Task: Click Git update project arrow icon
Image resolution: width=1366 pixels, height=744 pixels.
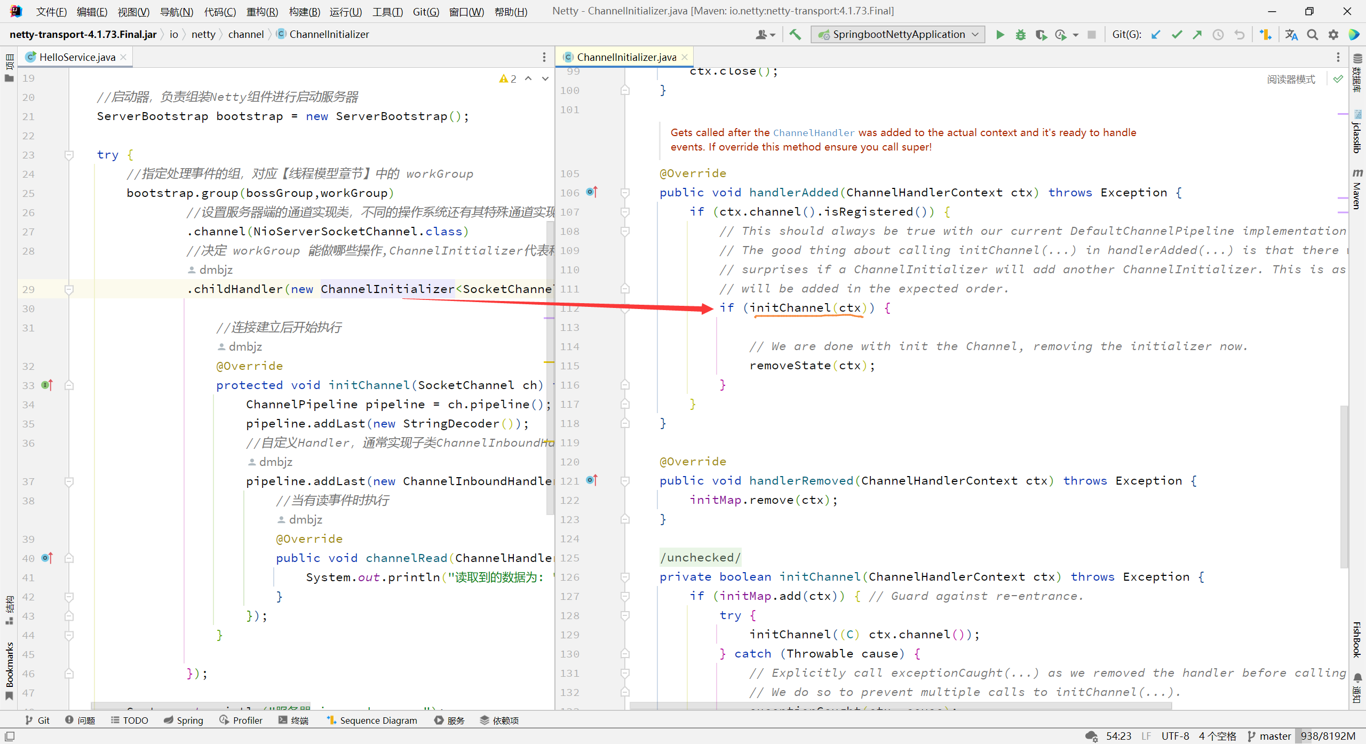Action: point(1156,35)
